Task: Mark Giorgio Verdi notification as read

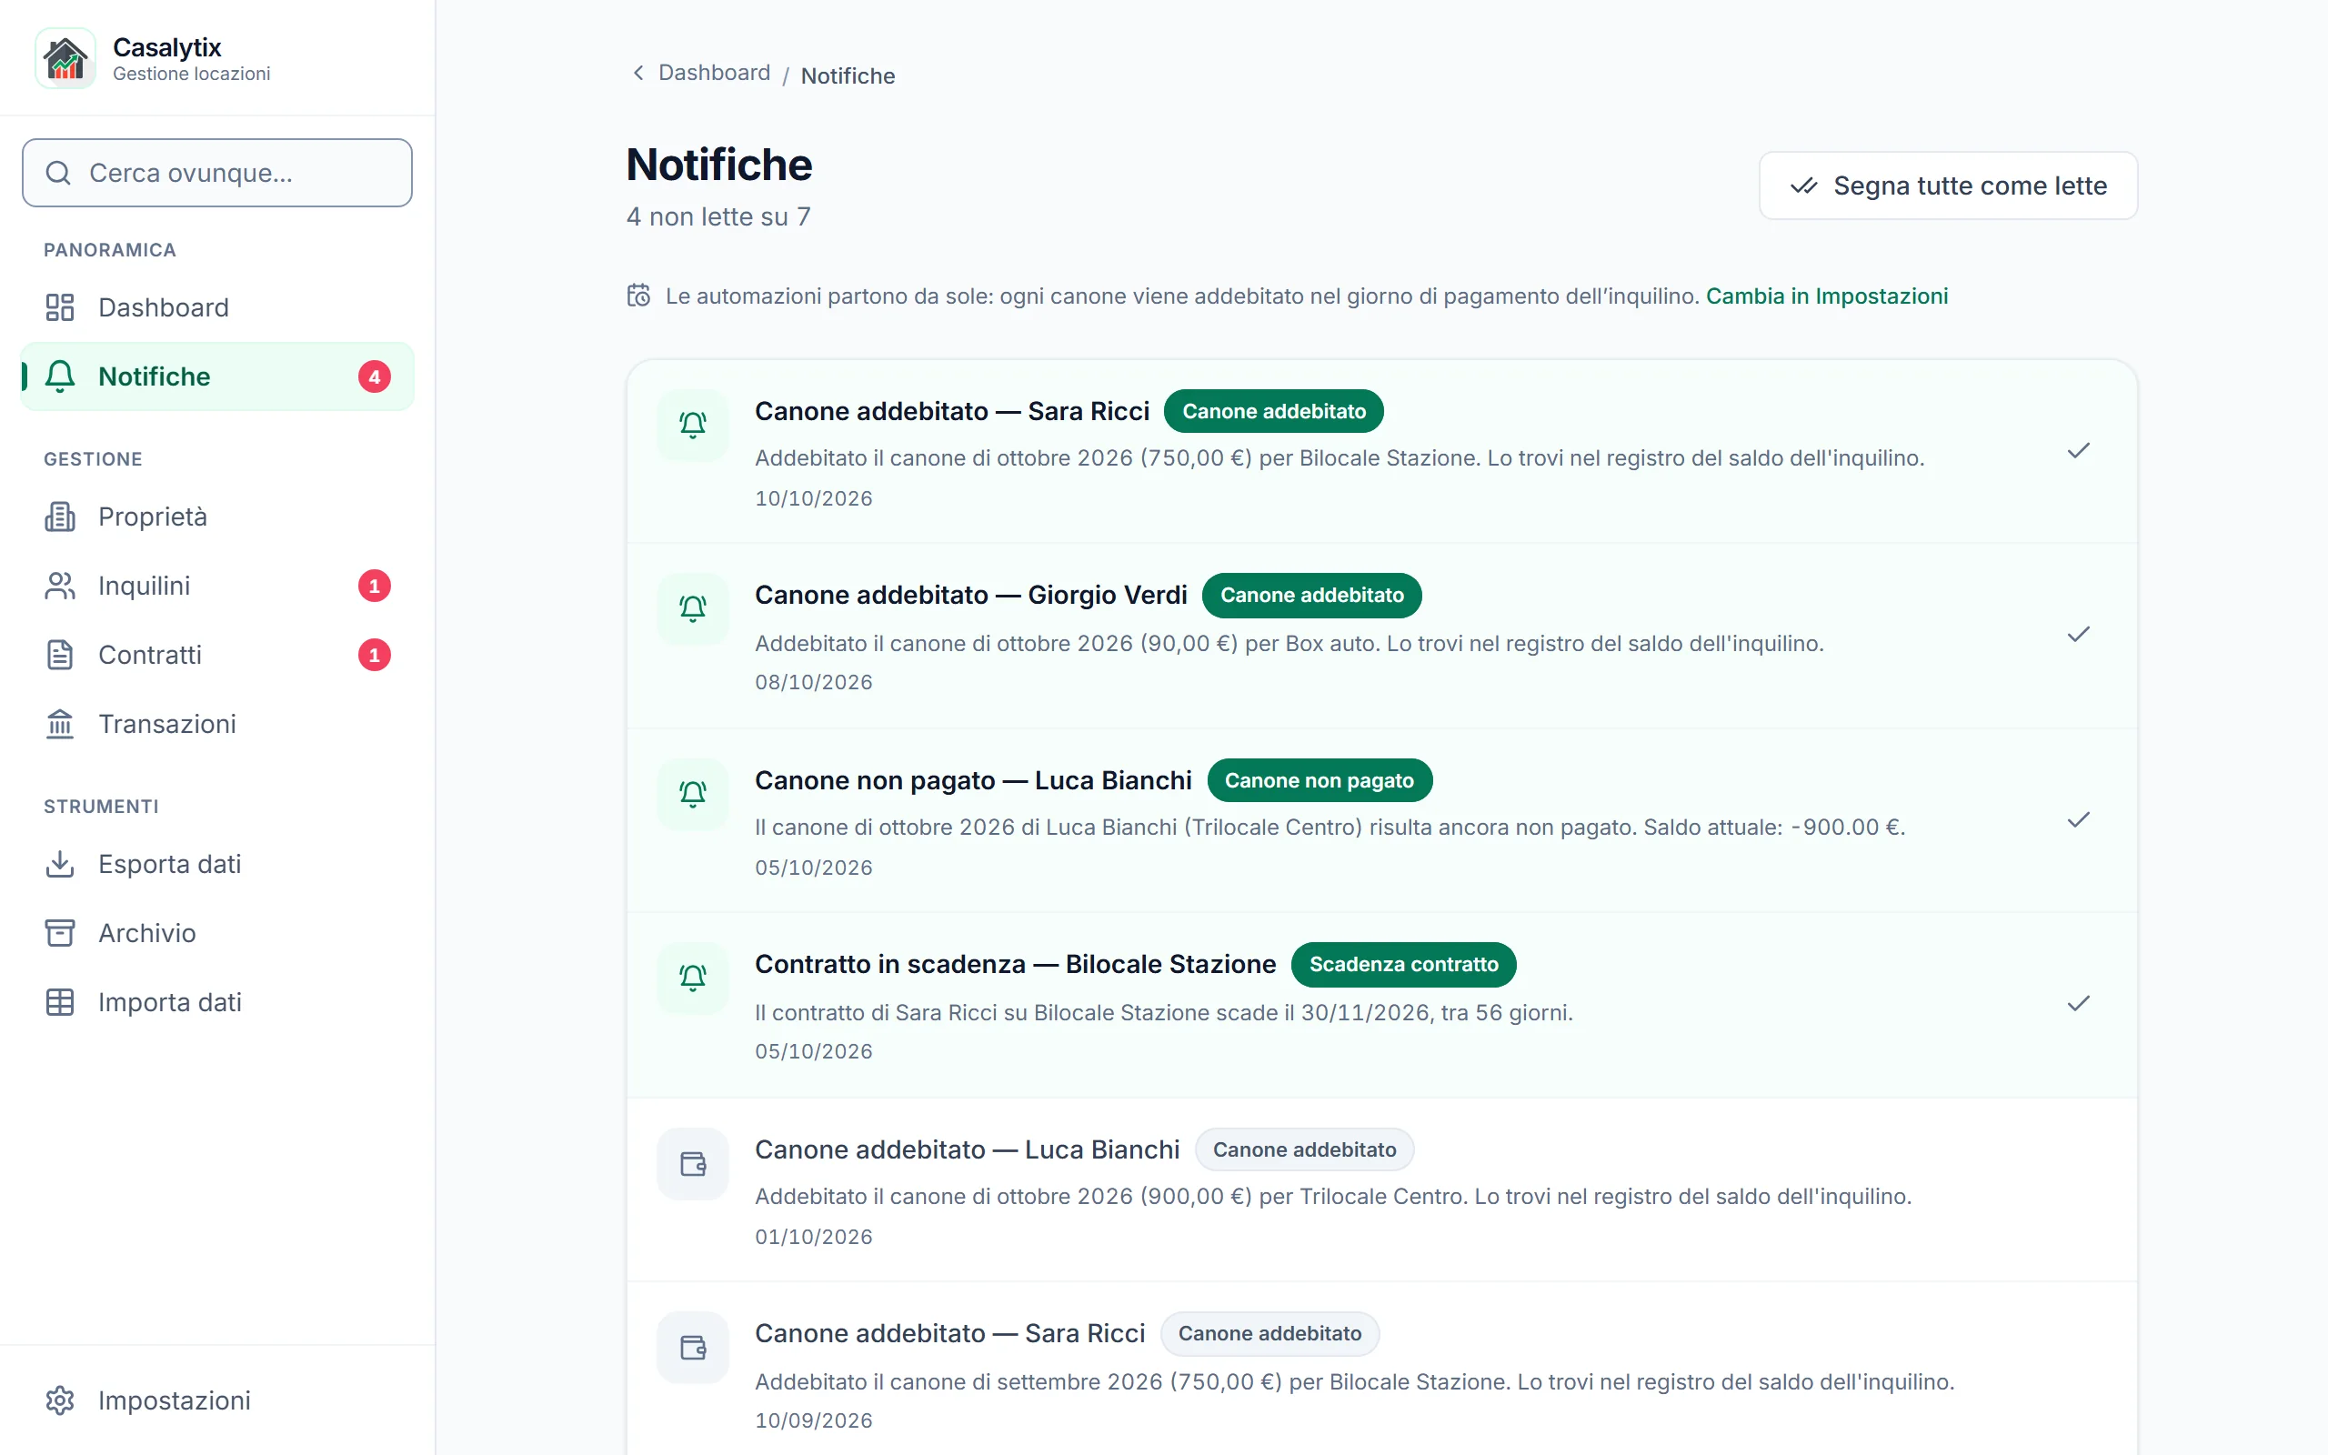Action: coord(2078,634)
